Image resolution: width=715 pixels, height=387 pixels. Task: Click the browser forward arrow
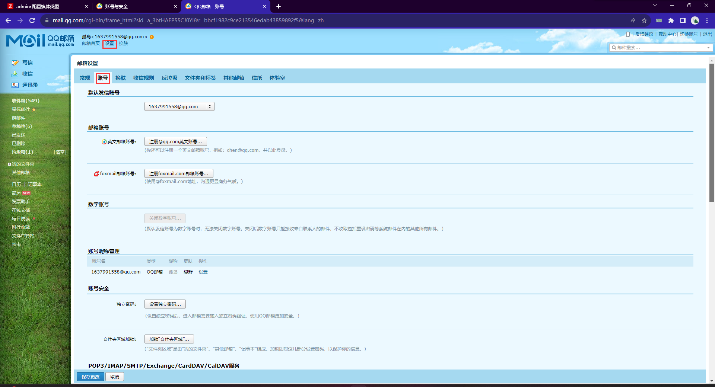tap(20, 20)
